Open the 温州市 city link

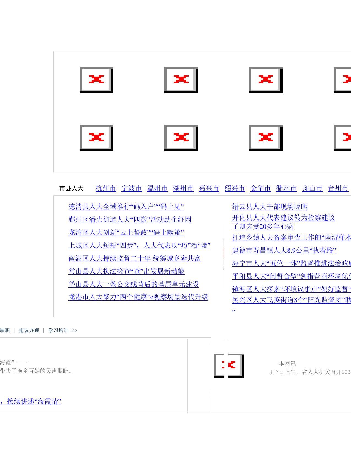pos(157,188)
